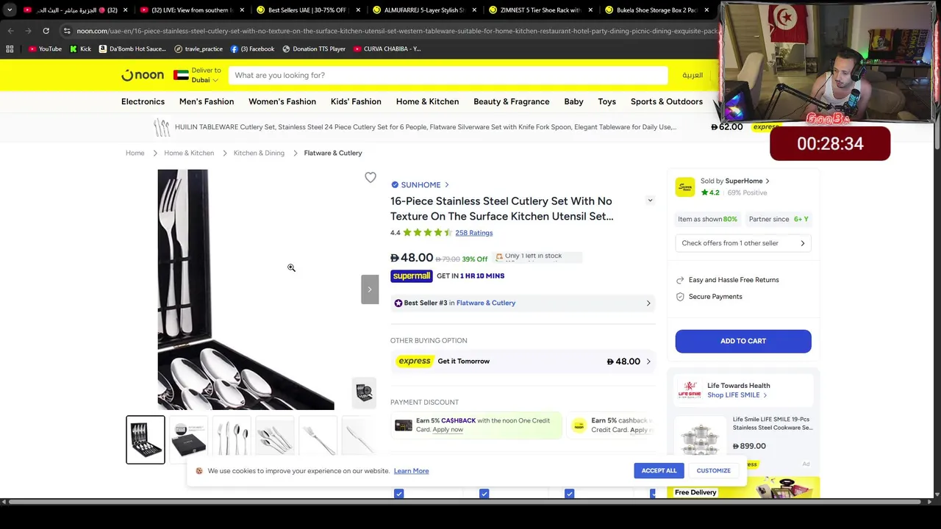Open cookie Learn More link
The height and width of the screenshot is (529, 941).
click(x=411, y=471)
